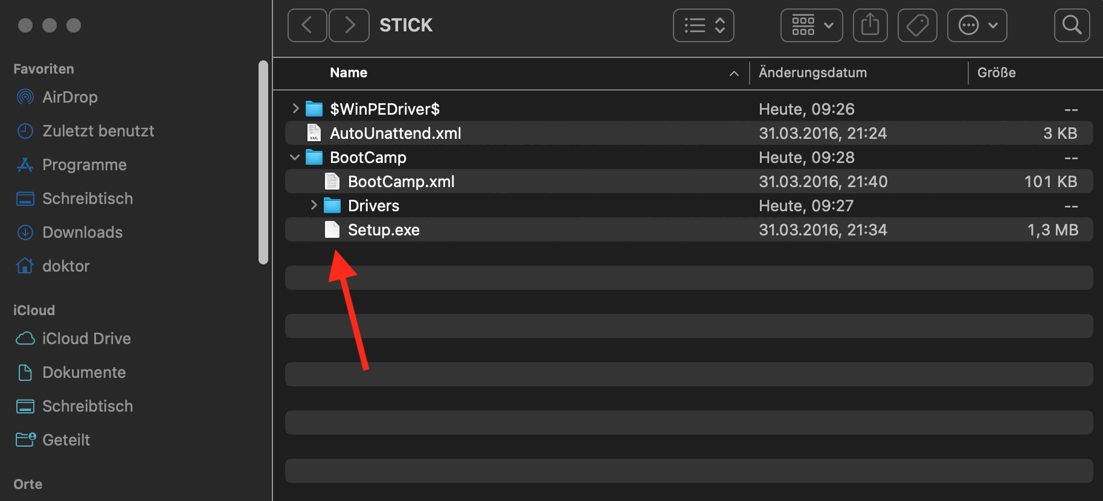
Task: Open the Share toolbar button
Action: (x=870, y=25)
